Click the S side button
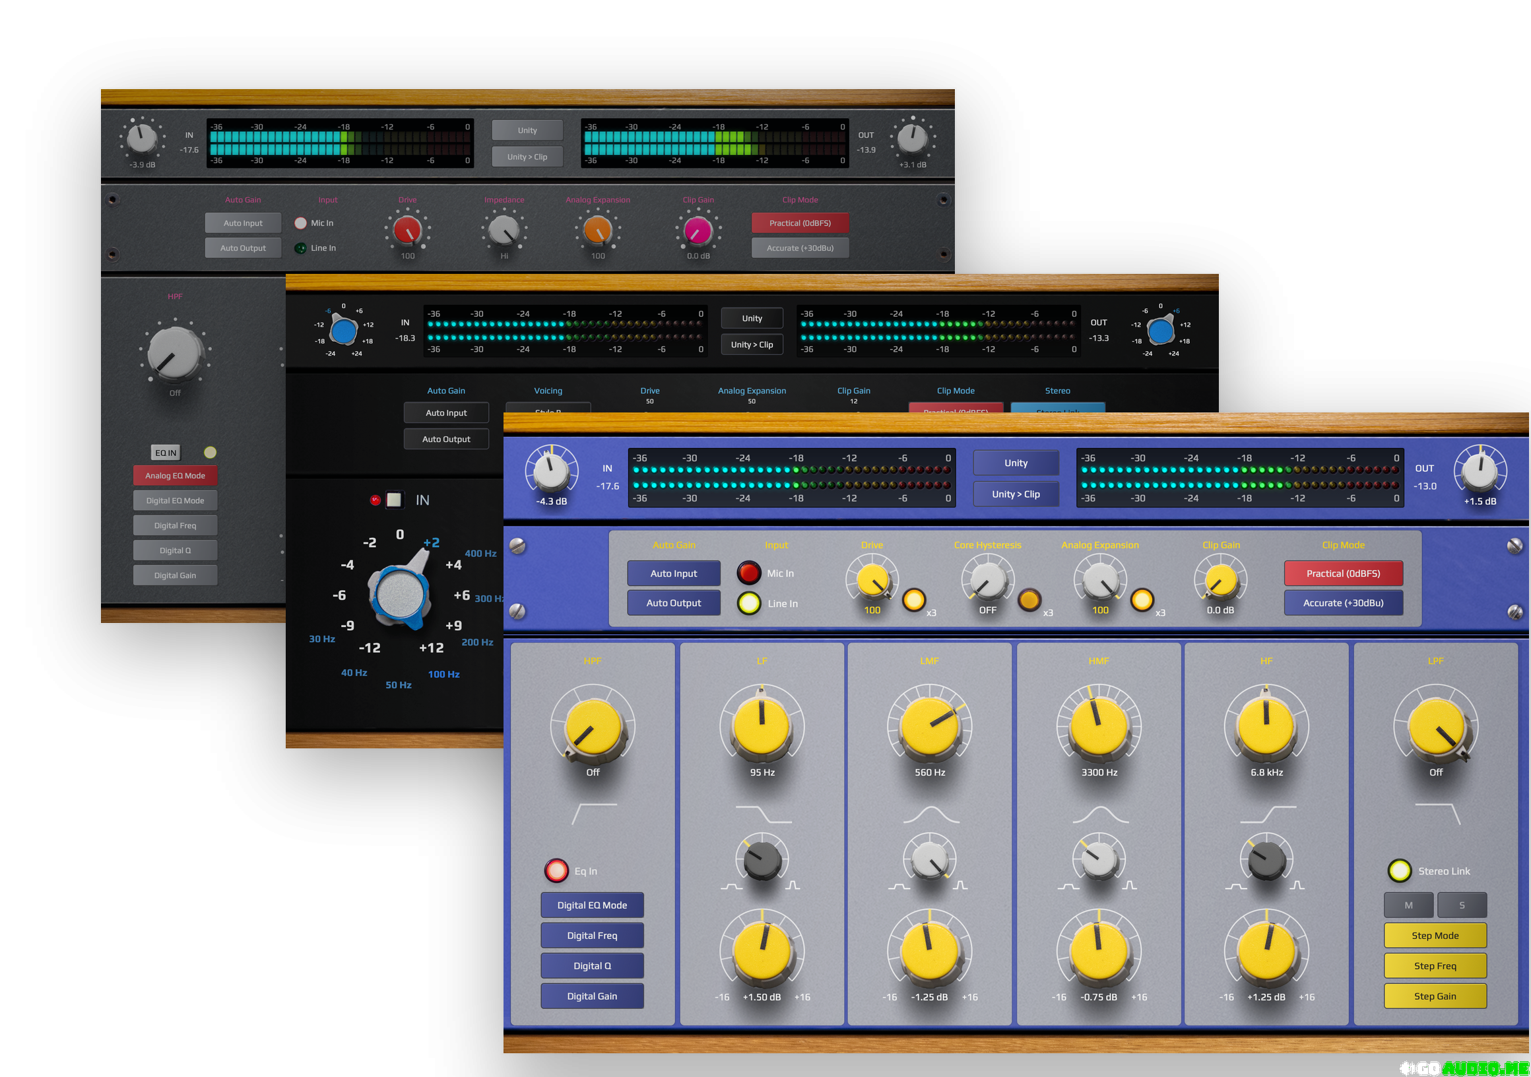This screenshot has height=1077, width=1531. [x=1462, y=905]
